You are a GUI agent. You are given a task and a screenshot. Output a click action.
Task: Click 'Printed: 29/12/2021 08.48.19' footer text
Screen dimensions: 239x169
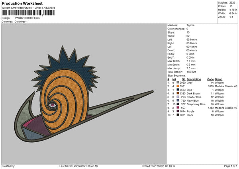[159, 166]
